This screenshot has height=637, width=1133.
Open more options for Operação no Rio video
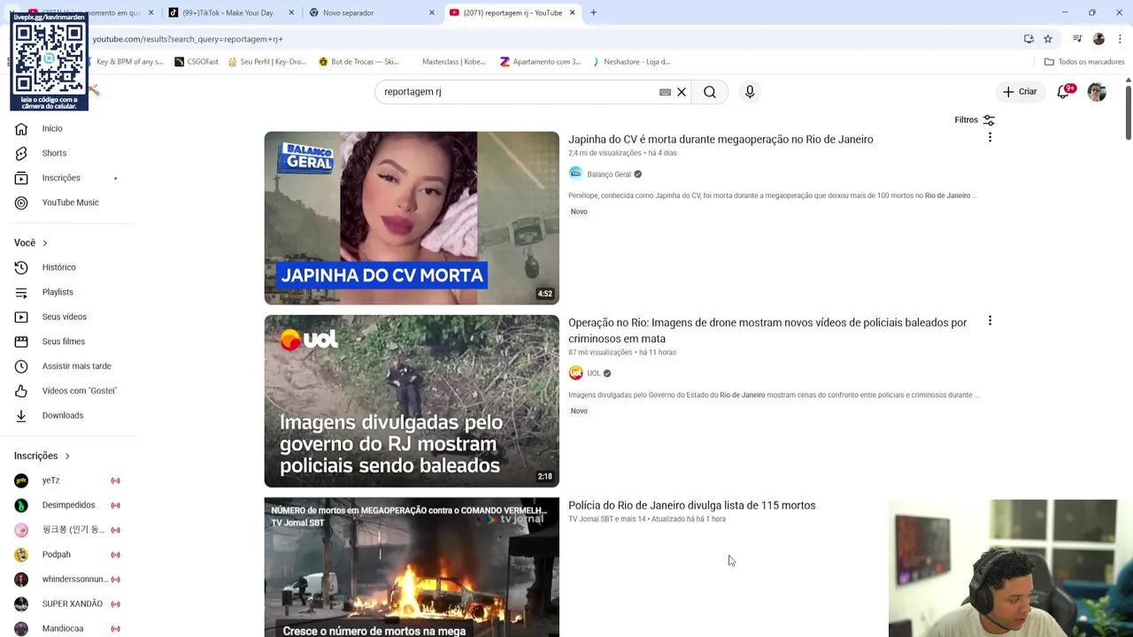990,321
